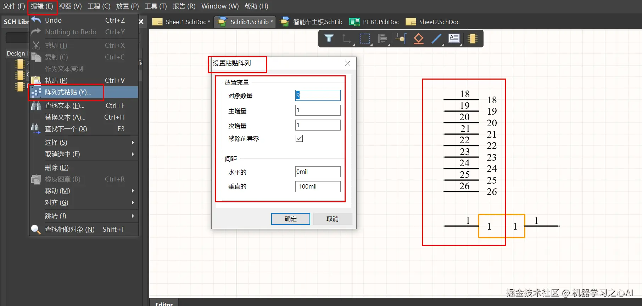
Task: Open the 文件 (F) menu
Action: pyautogui.click(x=14, y=6)
